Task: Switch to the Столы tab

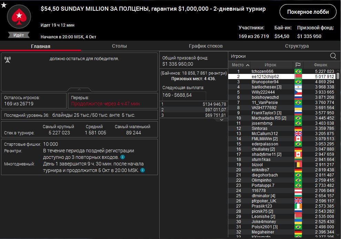Action: click(119, 46)
